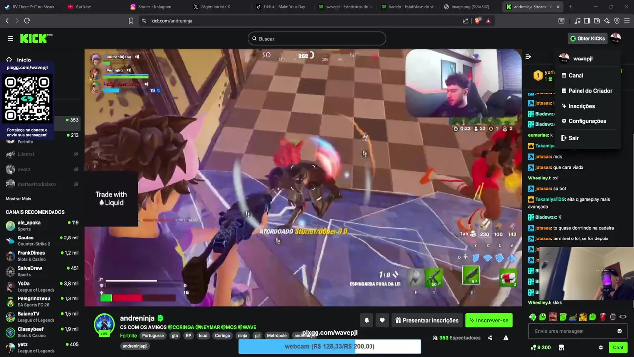Bookmark this page in address bar
Screen dimensions: 634x357
pos(131,21)
